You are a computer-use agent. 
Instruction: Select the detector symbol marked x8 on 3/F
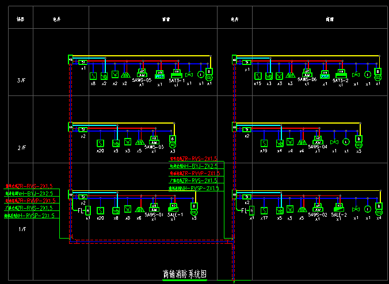click(x=93, y=76)
